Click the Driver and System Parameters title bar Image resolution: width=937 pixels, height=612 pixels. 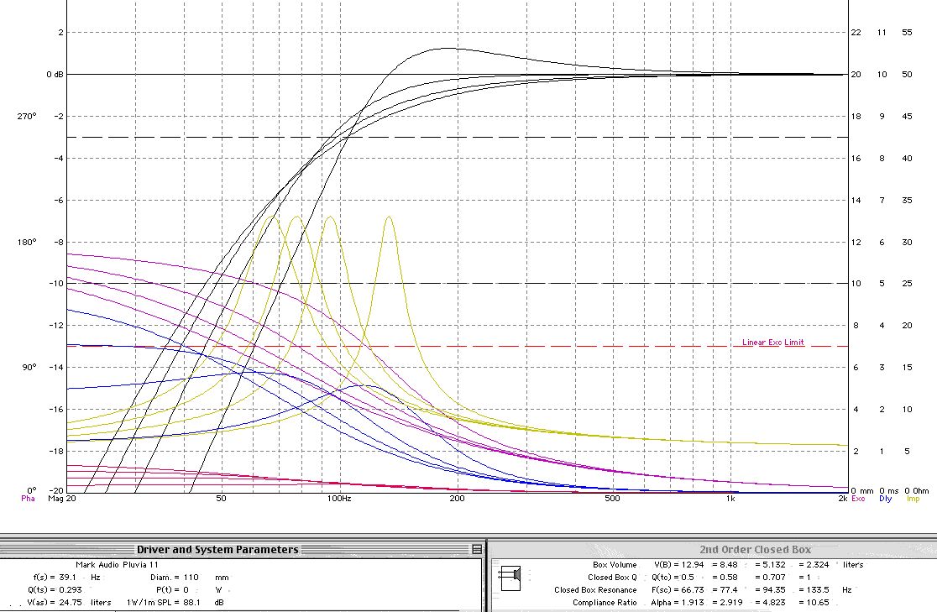click(x=240, y=549)
